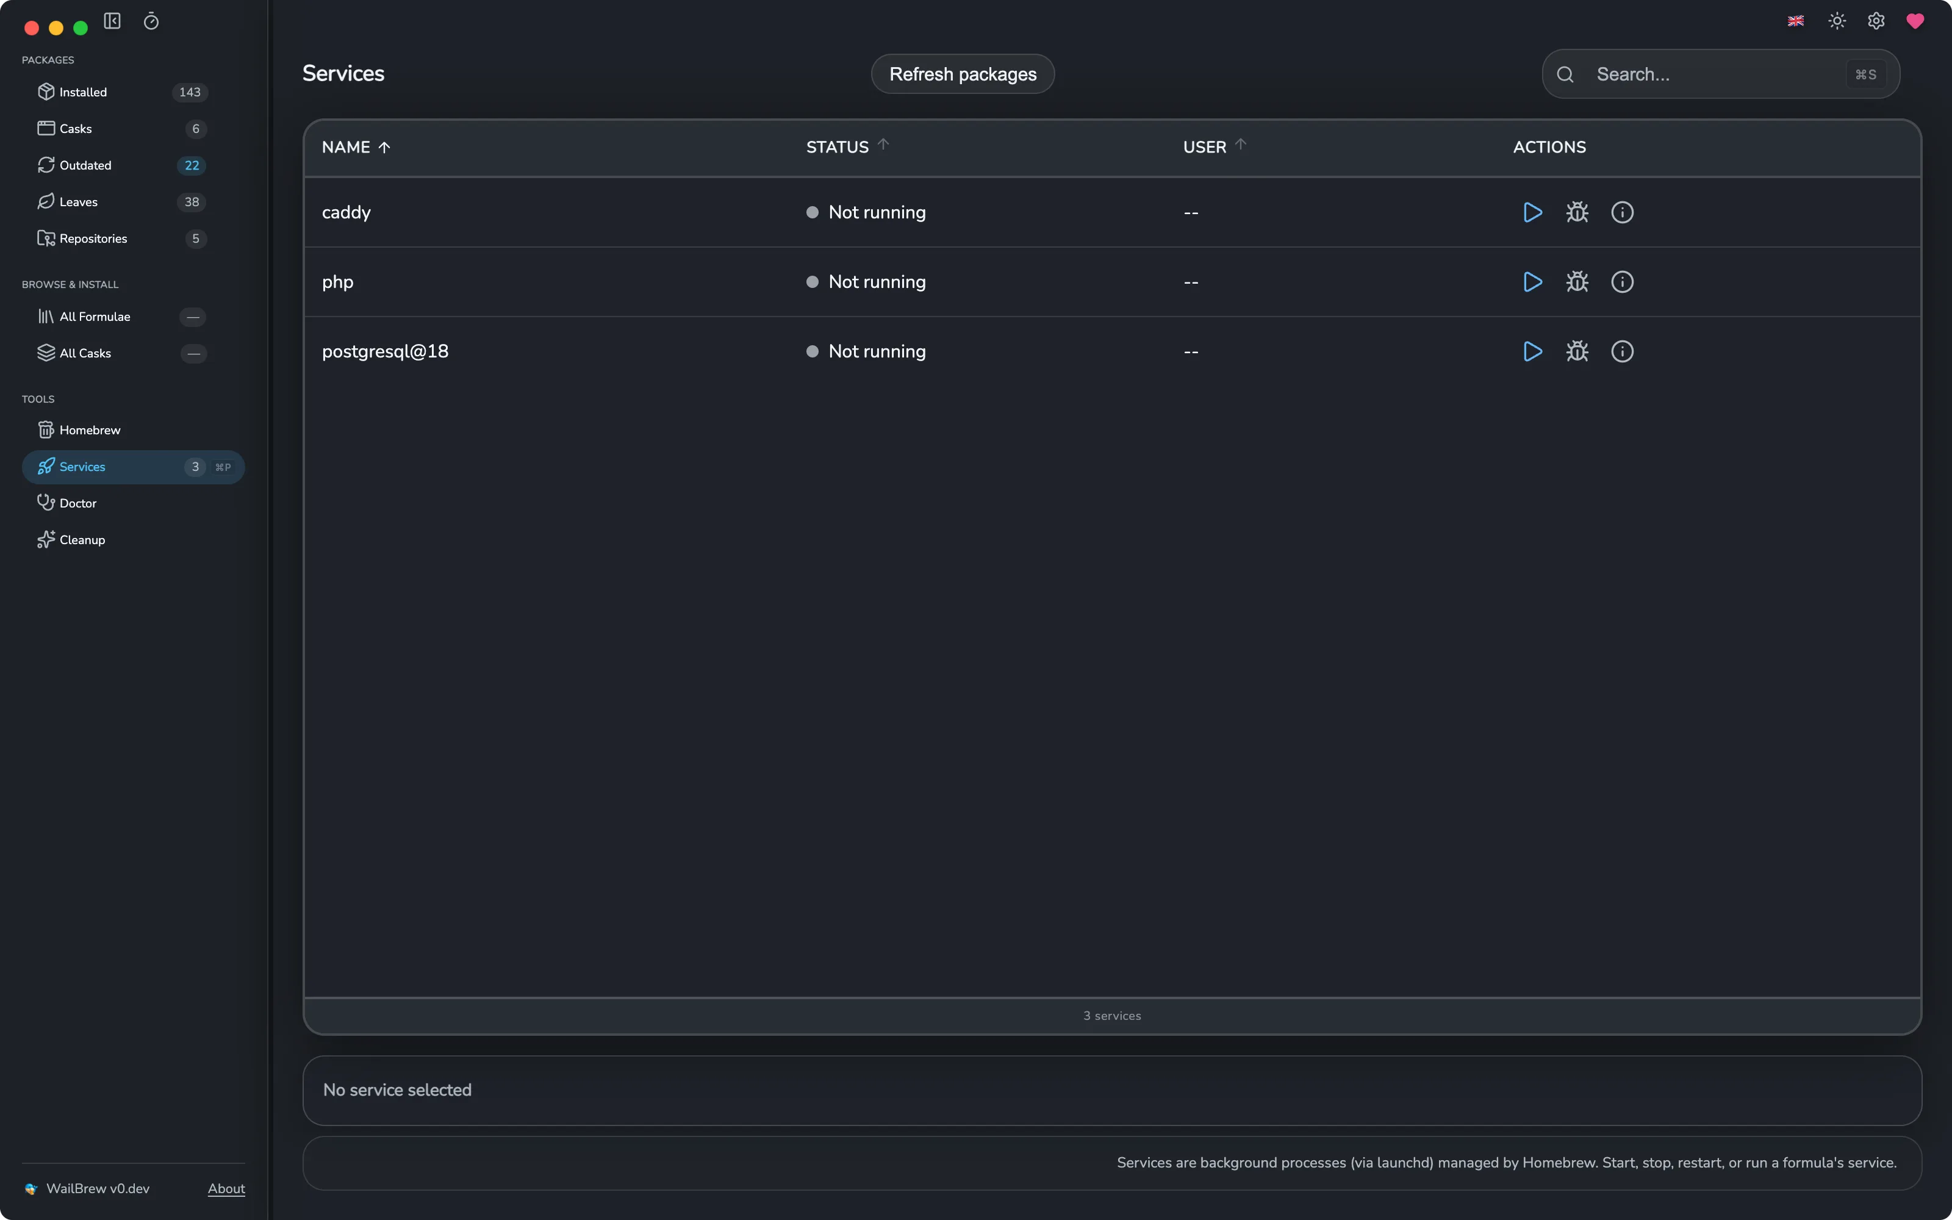Viewport: 1952px width, 1220px height.
Task: Open settings gear icon
Action: (x=1876, y=21)
